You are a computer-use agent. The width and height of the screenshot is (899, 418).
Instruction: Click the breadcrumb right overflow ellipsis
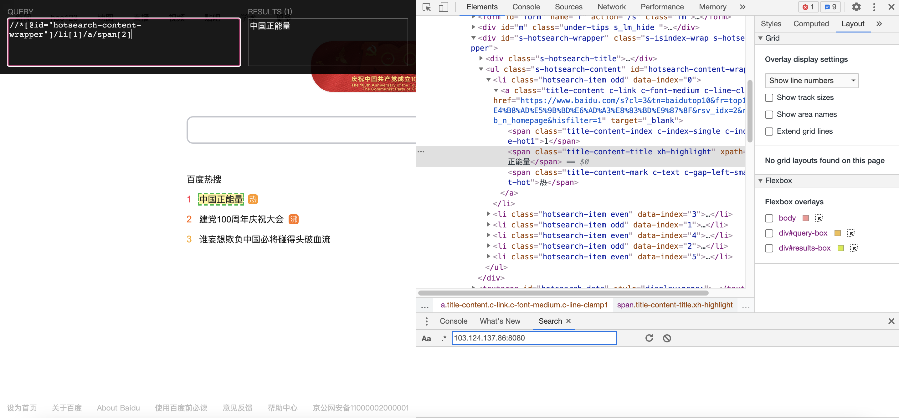coord(746,306)
